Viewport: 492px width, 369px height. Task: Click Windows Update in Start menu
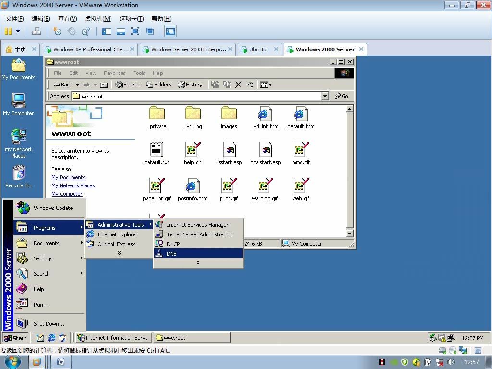click(49, 208)
